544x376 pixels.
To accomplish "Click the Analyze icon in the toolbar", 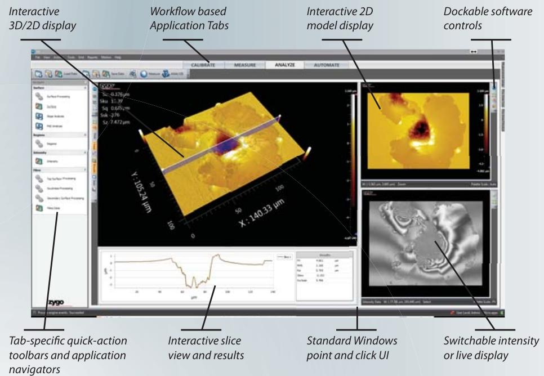I will pyautogui.click(x=164, y=74).
